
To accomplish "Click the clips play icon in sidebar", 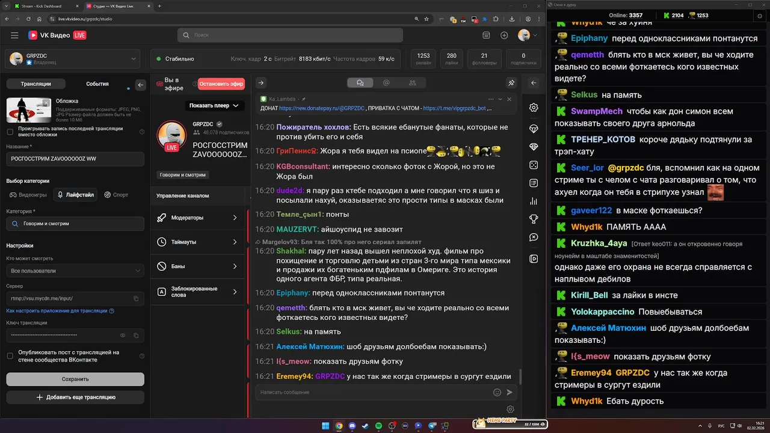I will tap(534, 259).
